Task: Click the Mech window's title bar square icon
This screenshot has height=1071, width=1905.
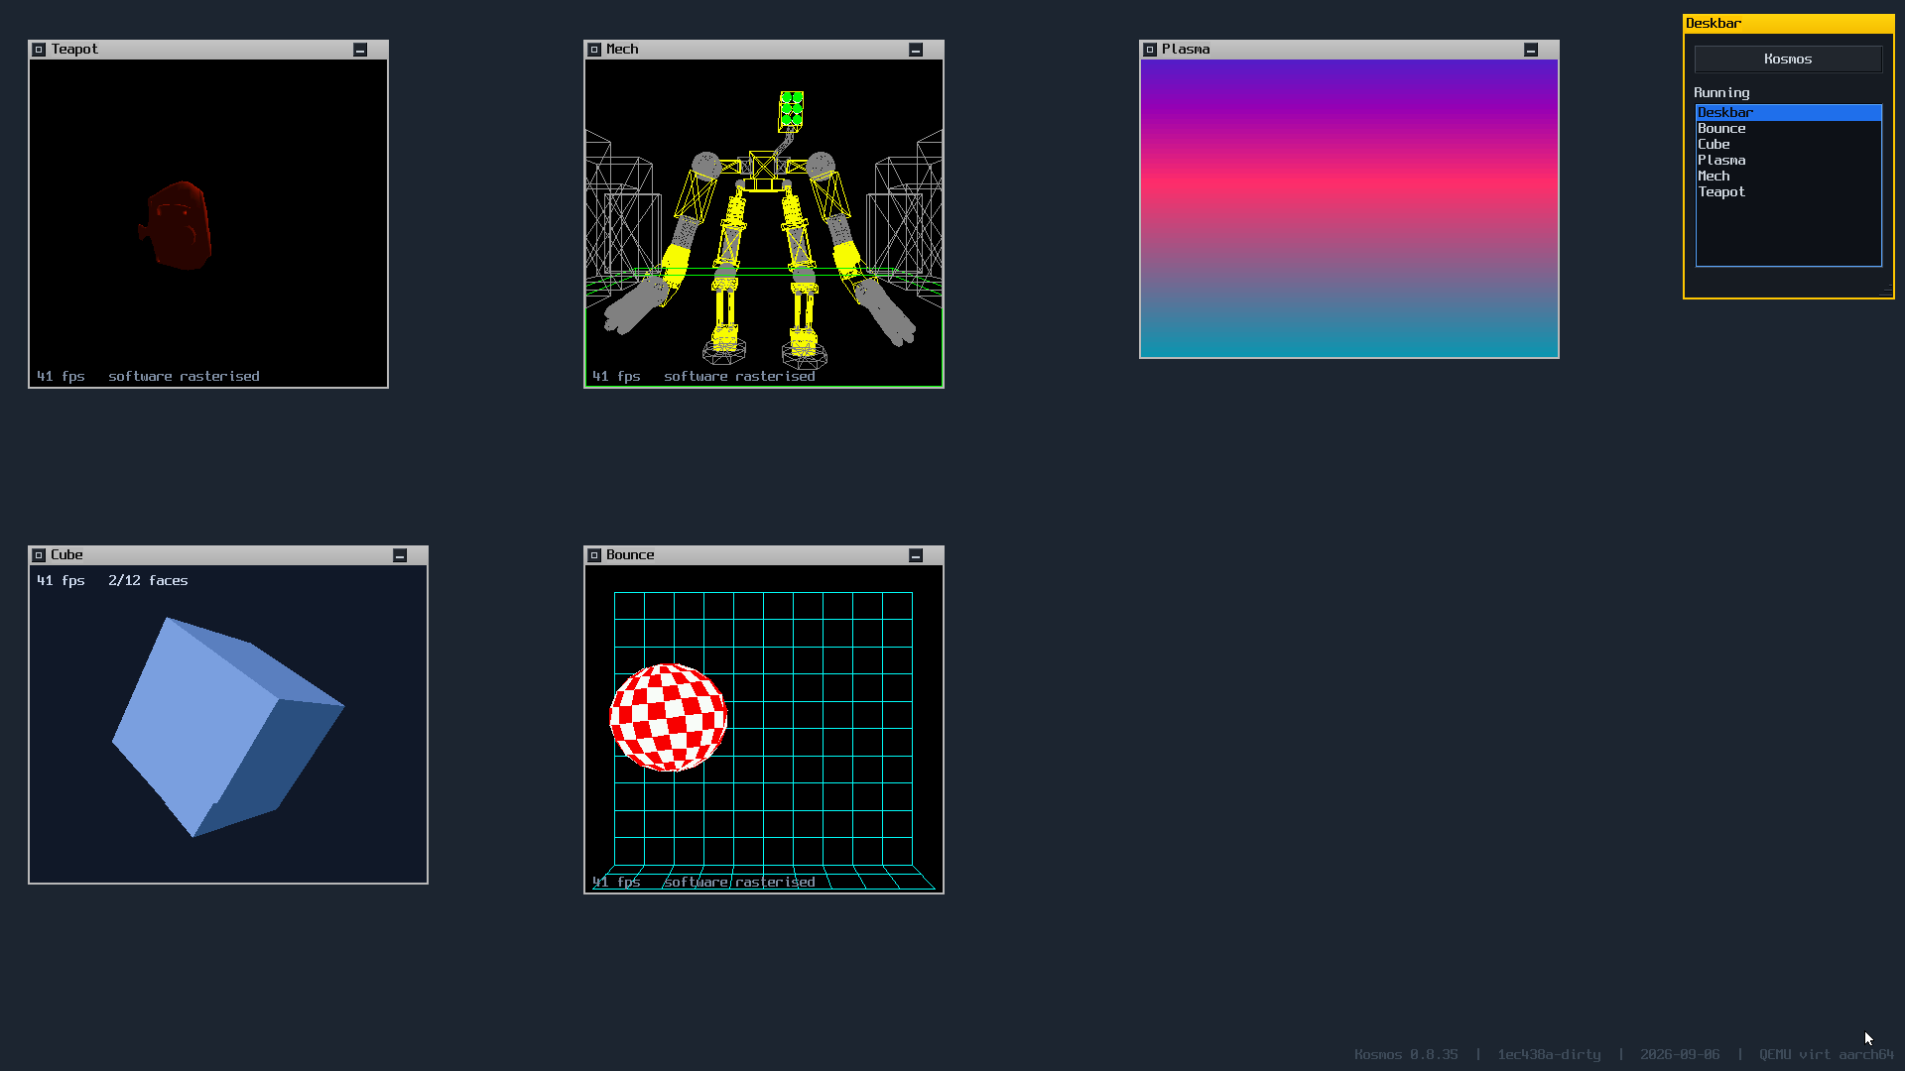Action: pyautogui.click(x=594, y=50)
